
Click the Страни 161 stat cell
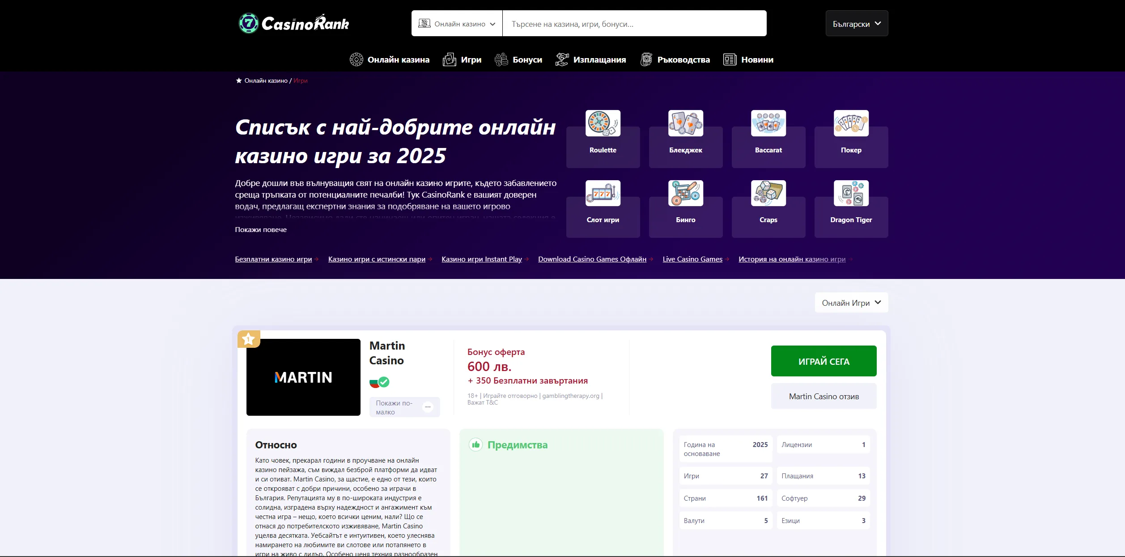tap(726, 498)
